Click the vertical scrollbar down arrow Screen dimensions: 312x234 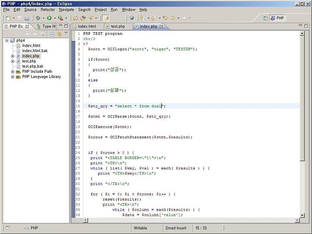coord(302,215)
